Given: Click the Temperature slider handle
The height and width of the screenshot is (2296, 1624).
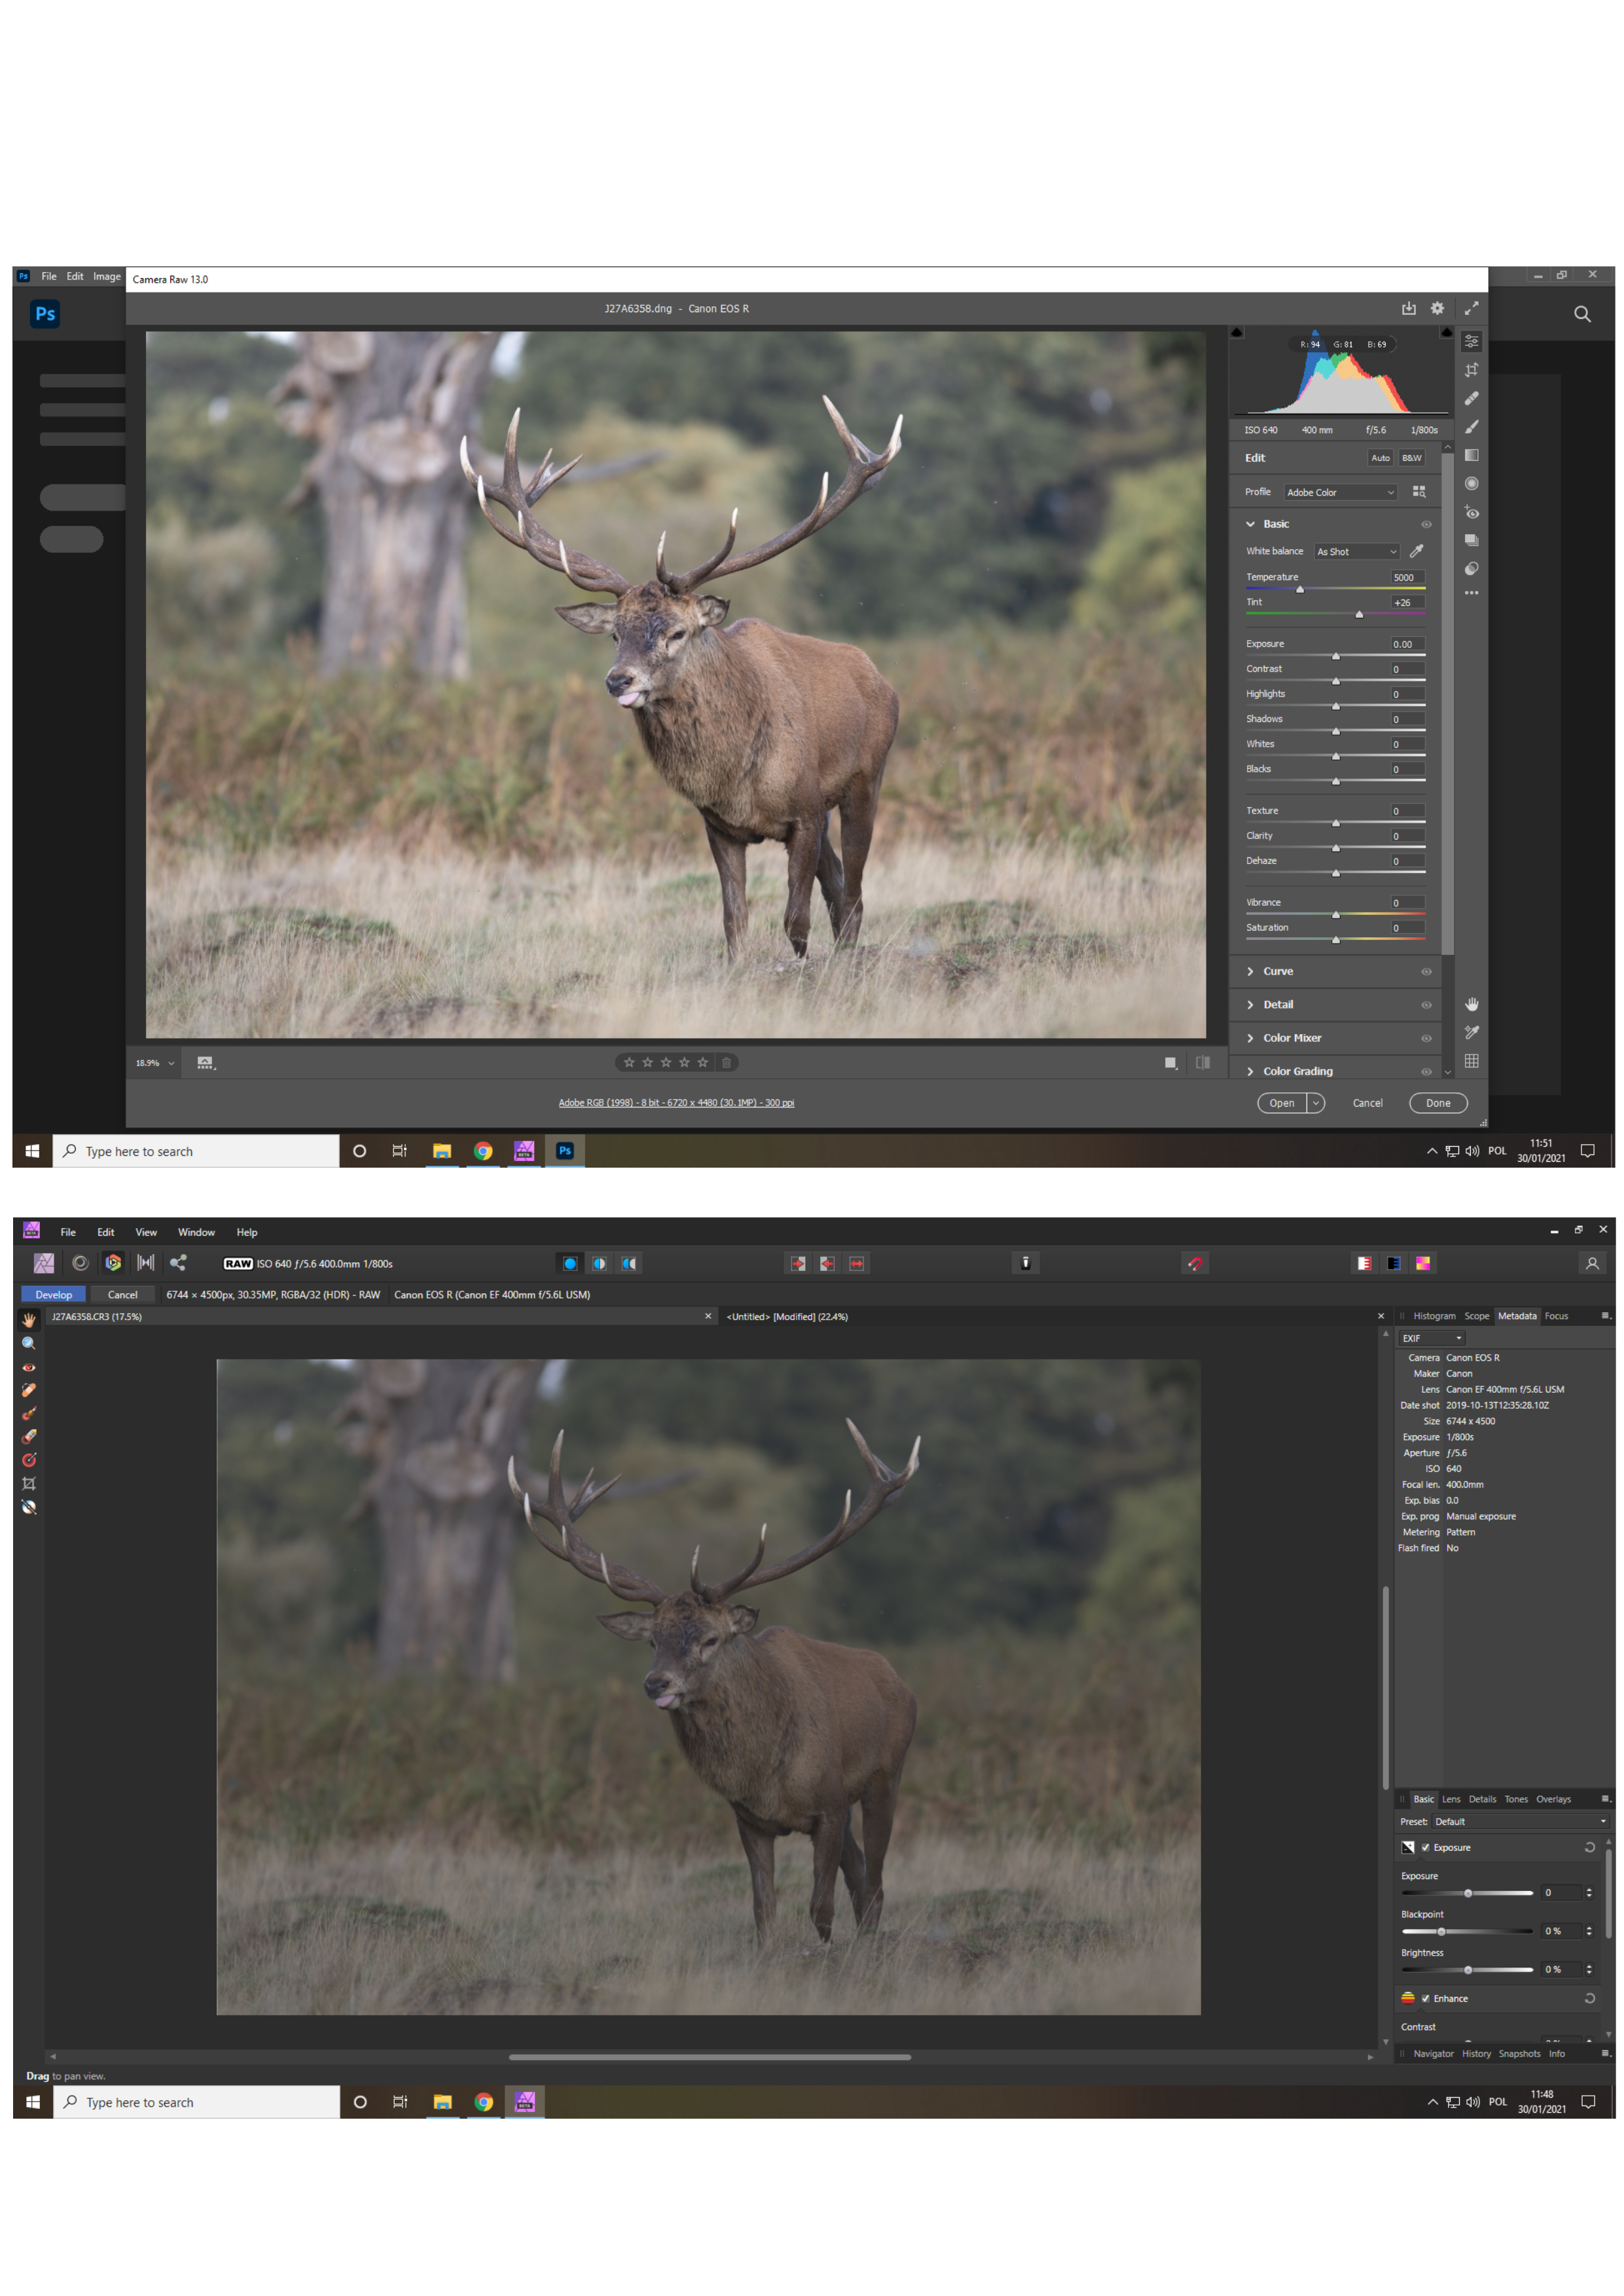Looking at the screenshot, I should (x=1300, y=590).
